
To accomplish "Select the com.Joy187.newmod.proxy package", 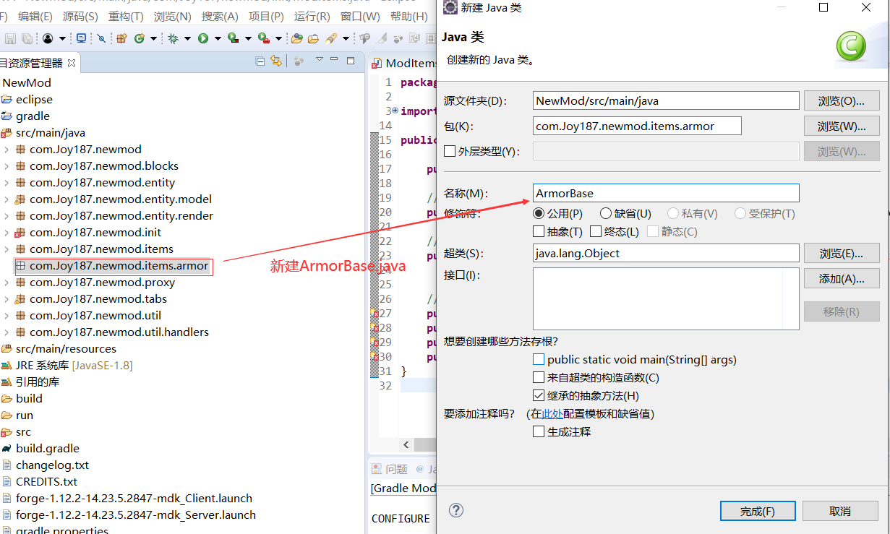I will [x=102, y=283].
